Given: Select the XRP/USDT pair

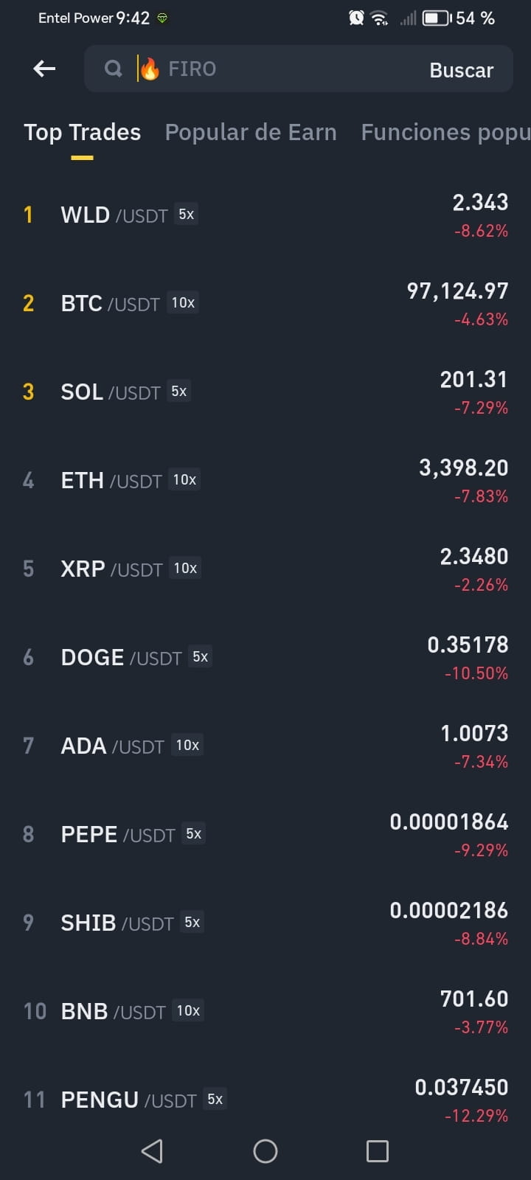Looking at the screenshot, I should click(x=265, y=569).
